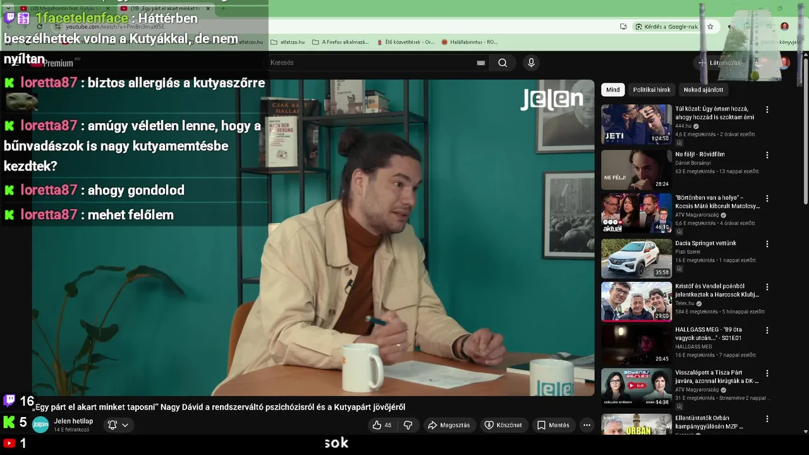The height and width of the screenshot is (455, 809).
Task: Open the atlatszo.hu bookmark folder
Action: [288, 42]
